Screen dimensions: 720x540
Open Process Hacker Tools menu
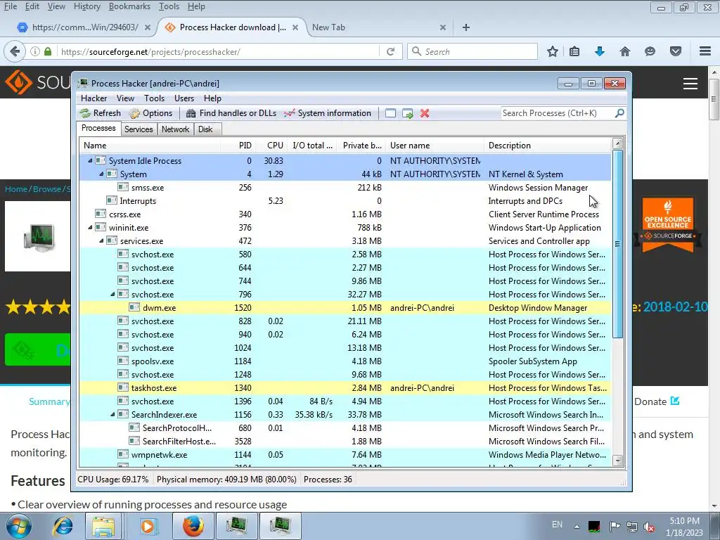click(154, 98)
